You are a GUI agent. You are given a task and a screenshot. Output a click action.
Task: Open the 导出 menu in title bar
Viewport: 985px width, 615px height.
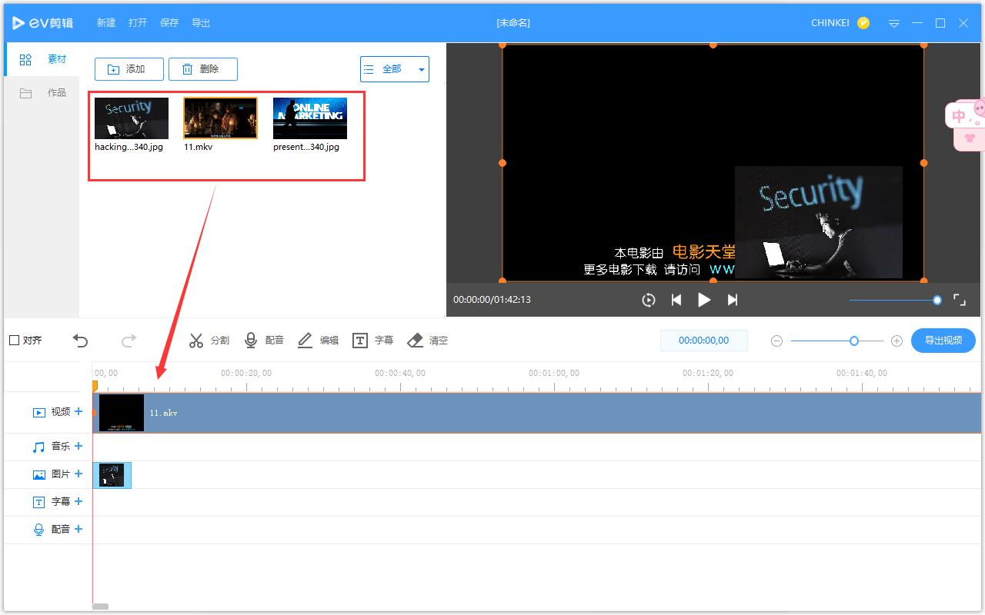click(201, 23)
